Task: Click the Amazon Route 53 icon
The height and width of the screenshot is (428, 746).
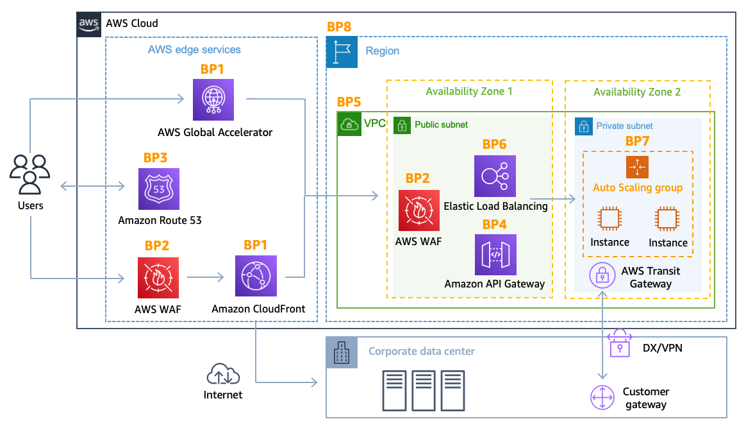Action: [158, 189]
